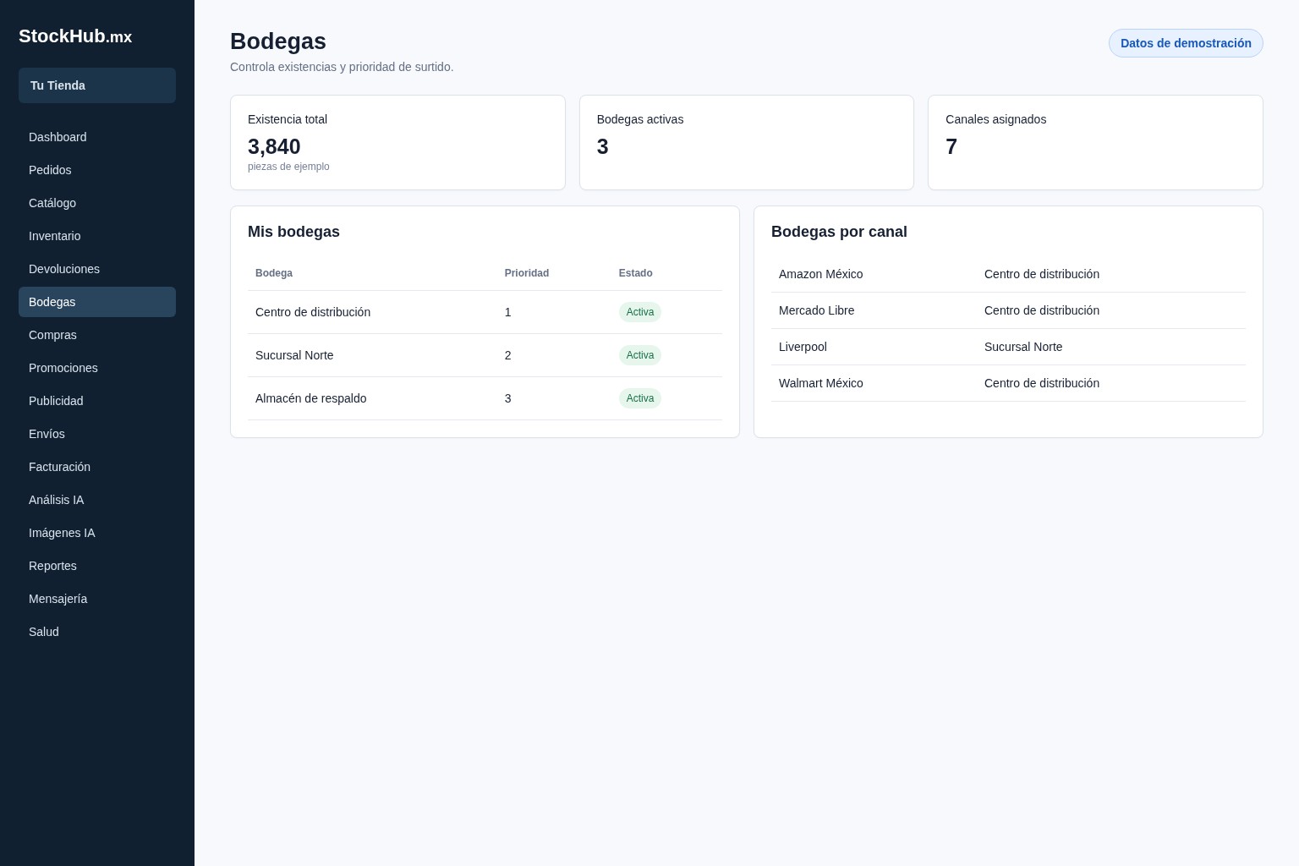Screen dimensions: 1299x866
Task: Click the Mercado Libre channel name
Action: 817,310
